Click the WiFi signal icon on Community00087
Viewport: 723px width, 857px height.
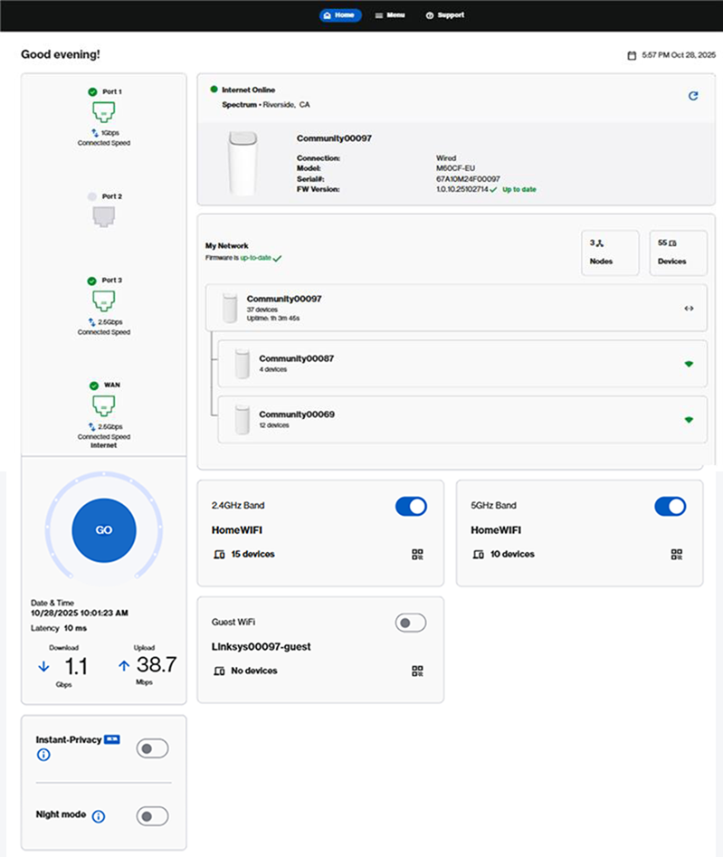point(689,364)
